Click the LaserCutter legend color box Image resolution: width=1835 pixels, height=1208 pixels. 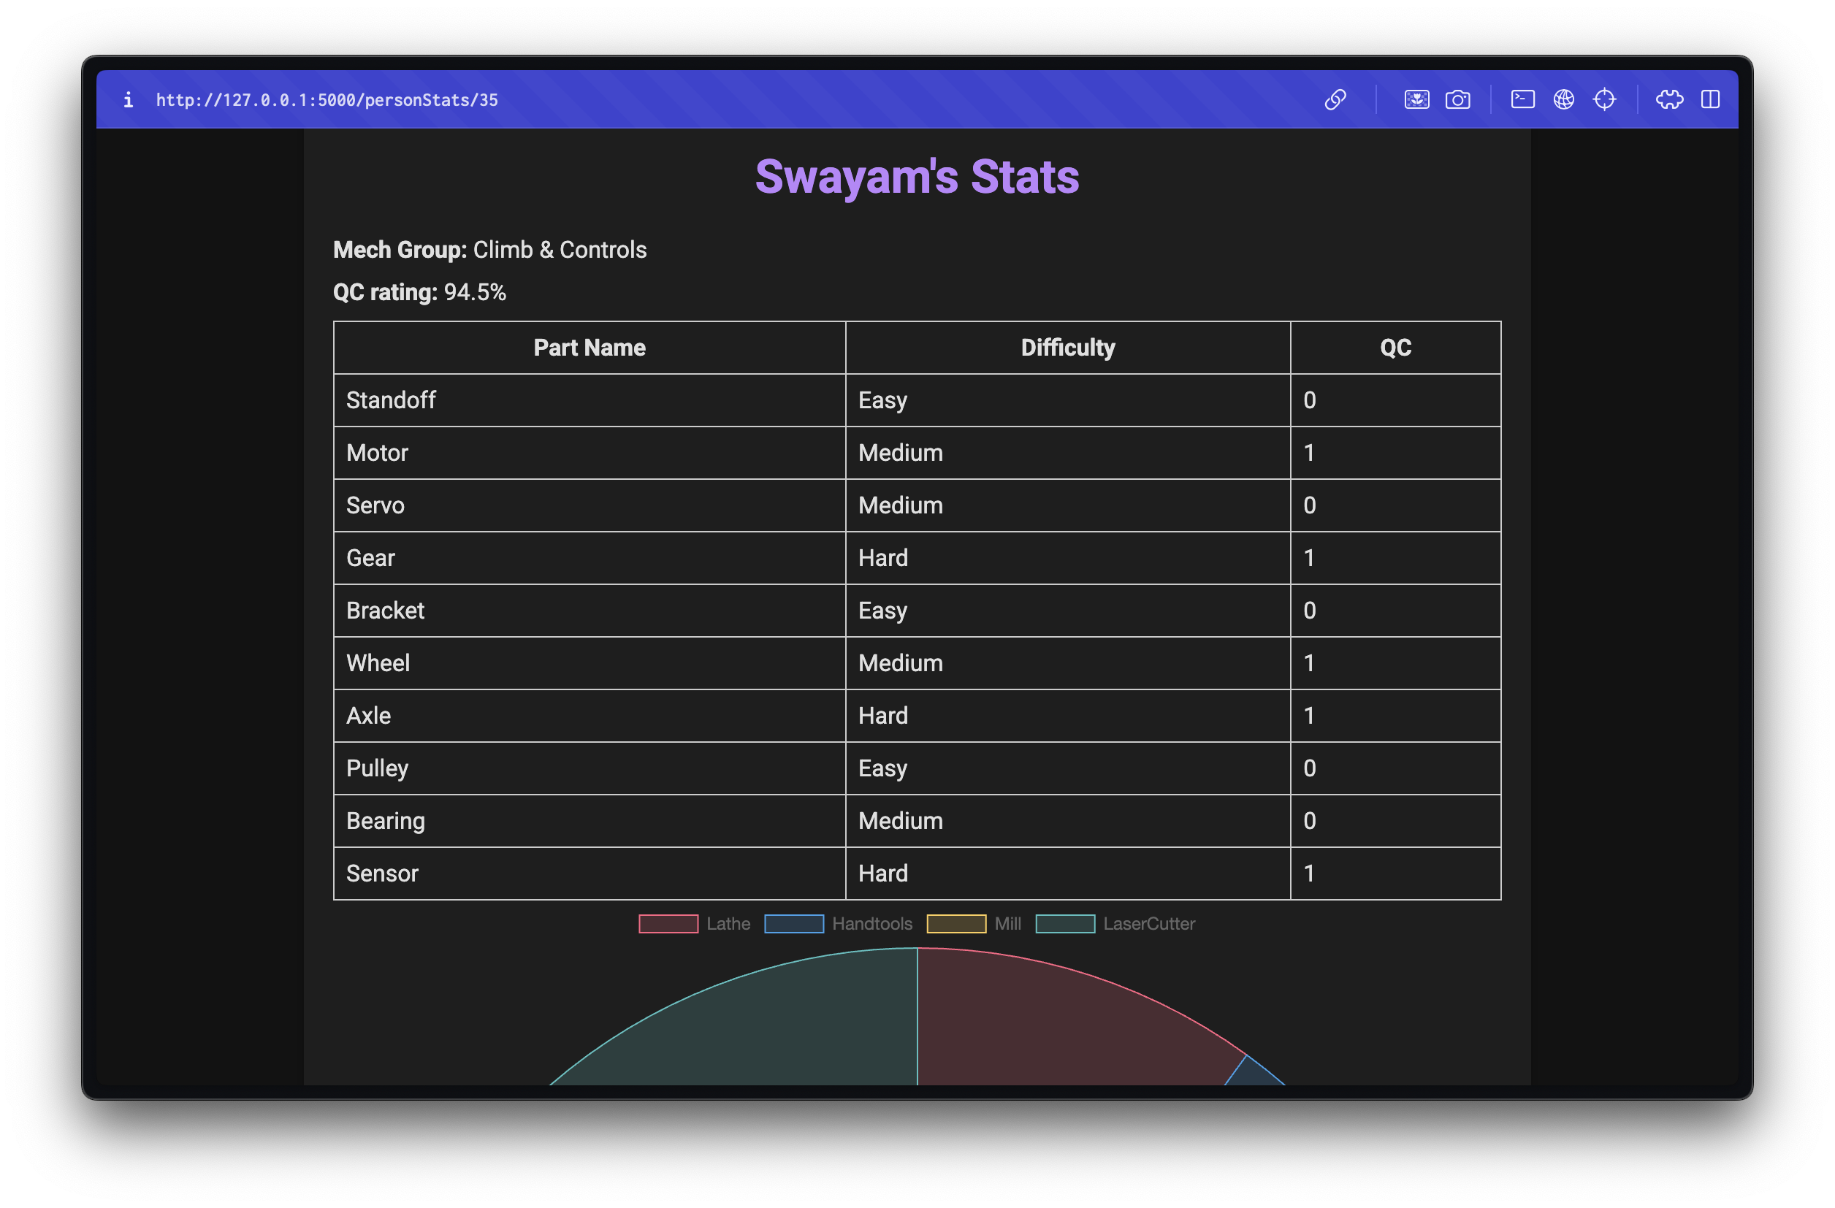(x=1065, y=924)
